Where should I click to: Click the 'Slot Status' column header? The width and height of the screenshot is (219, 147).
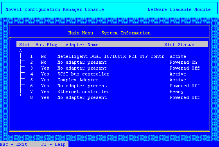point(179,45)
